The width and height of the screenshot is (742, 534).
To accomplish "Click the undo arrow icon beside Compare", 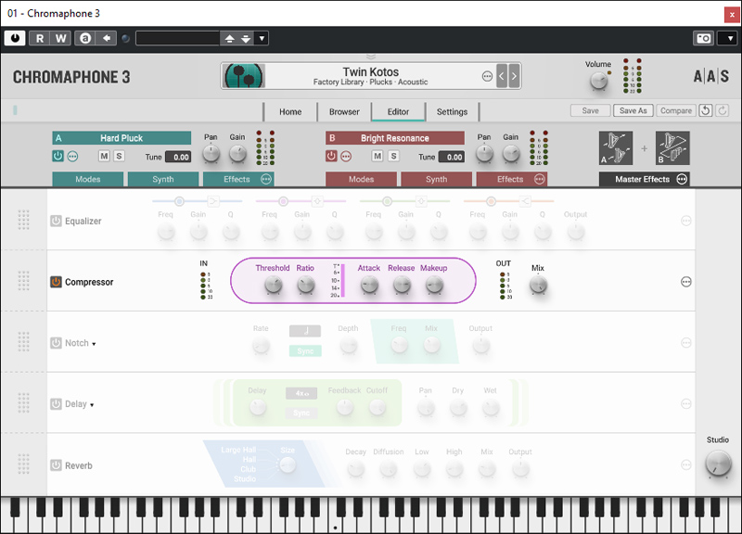I will [706, 111].
